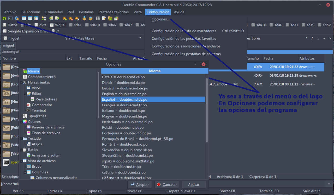Refresh the panel using the toolbar refresh icon
Screen dimensions: 334x195
point(4,18)
